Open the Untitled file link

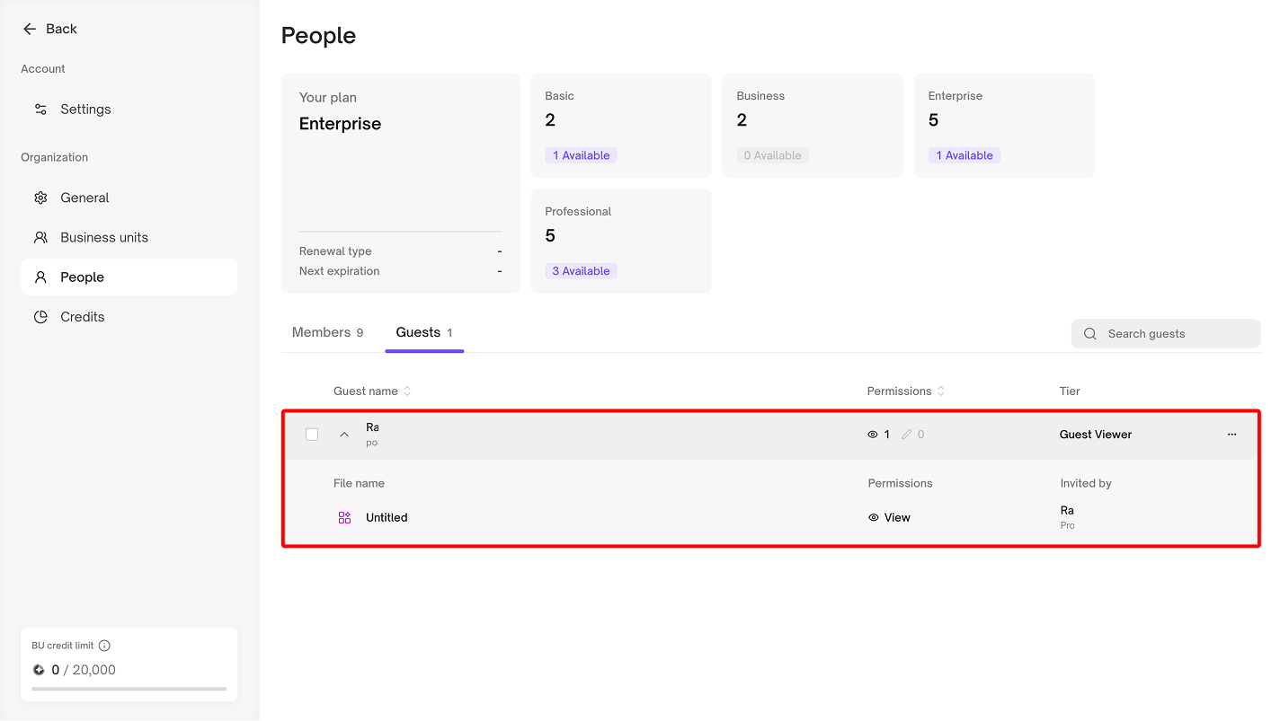(387, 518)
